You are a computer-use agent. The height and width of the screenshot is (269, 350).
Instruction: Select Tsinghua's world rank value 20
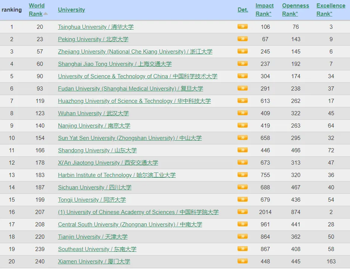[x=40, y=27]
